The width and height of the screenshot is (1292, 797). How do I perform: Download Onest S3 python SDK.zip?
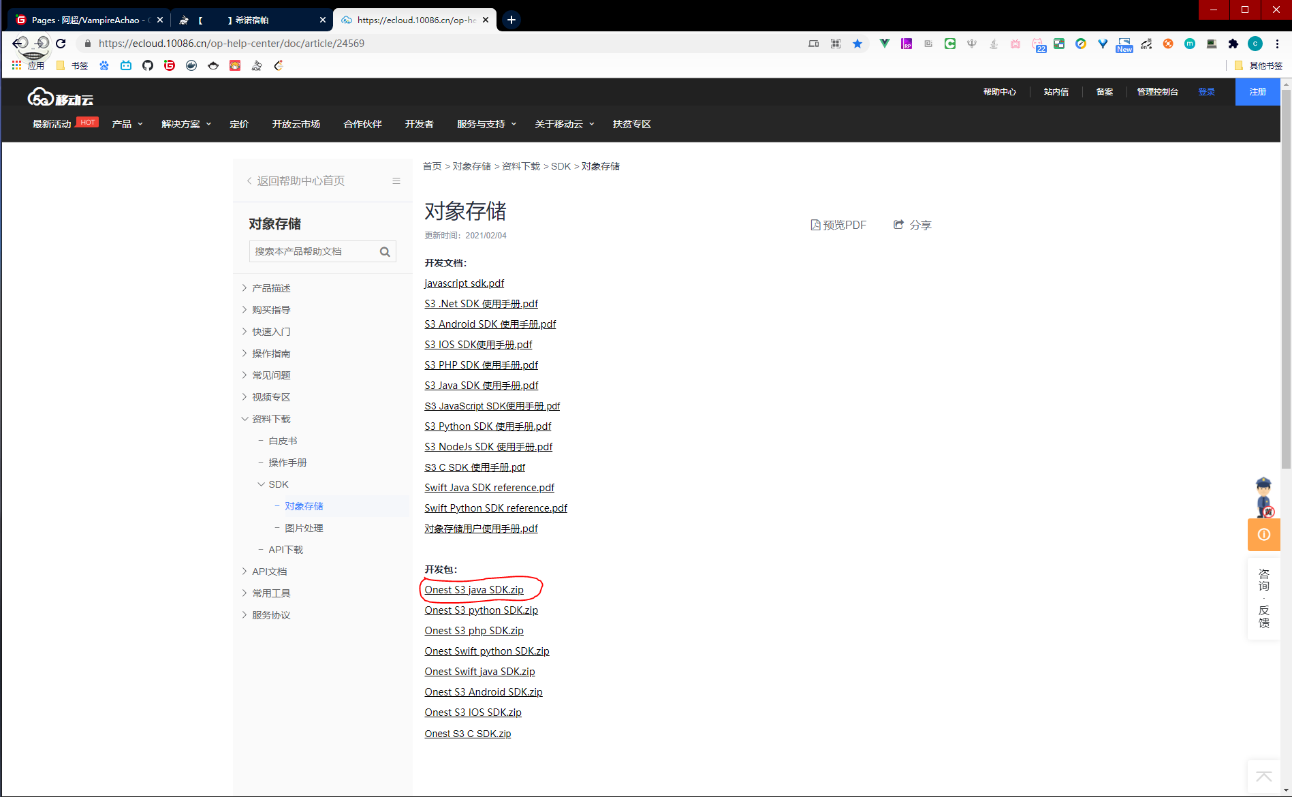click(482, 610)
